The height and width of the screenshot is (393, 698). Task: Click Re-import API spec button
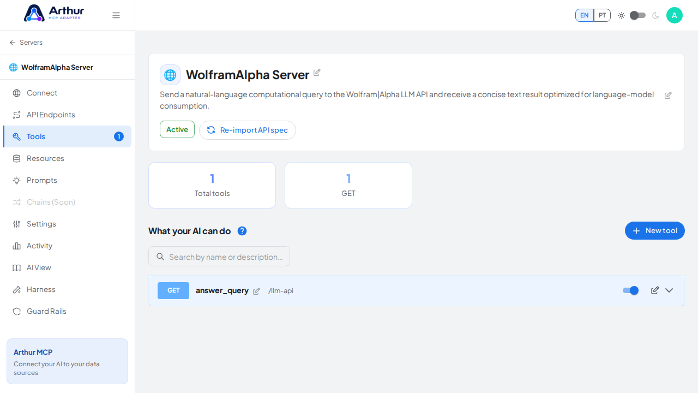tap(248, 130)
